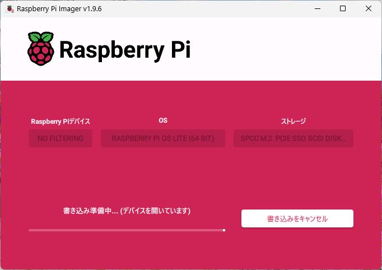The image size is (382, 270).
Task: Select the NO FILTERING device button
Action: pyautogui.click(x=60, y=138)
